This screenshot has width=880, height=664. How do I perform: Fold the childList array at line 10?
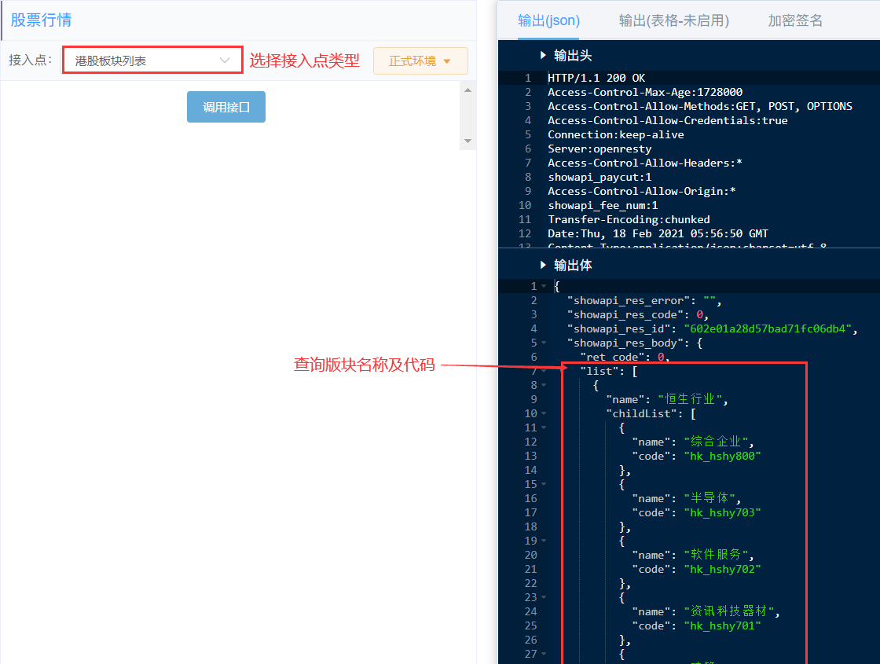pyautogui.click(x=544, y=413)
